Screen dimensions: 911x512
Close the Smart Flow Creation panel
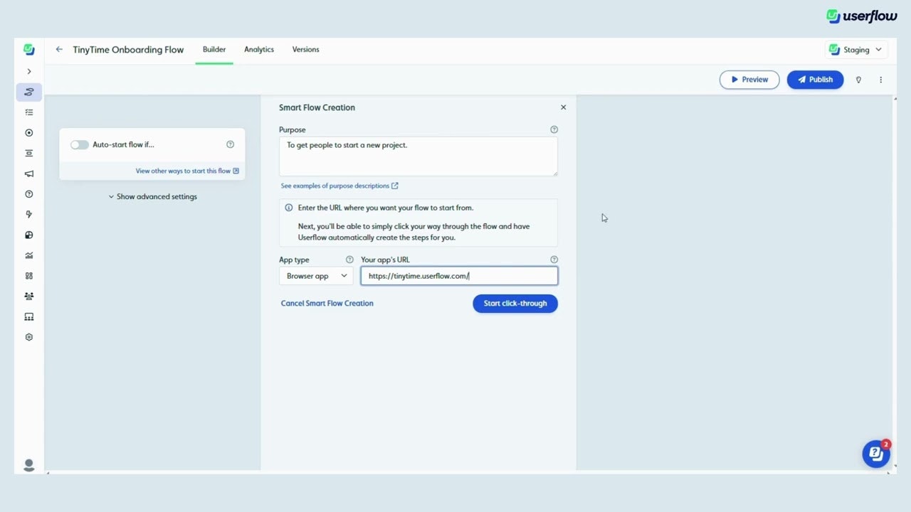(563, 107)
